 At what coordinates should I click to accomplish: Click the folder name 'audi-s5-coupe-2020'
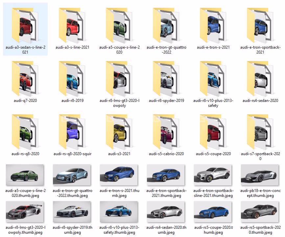[x=213, y=154]
